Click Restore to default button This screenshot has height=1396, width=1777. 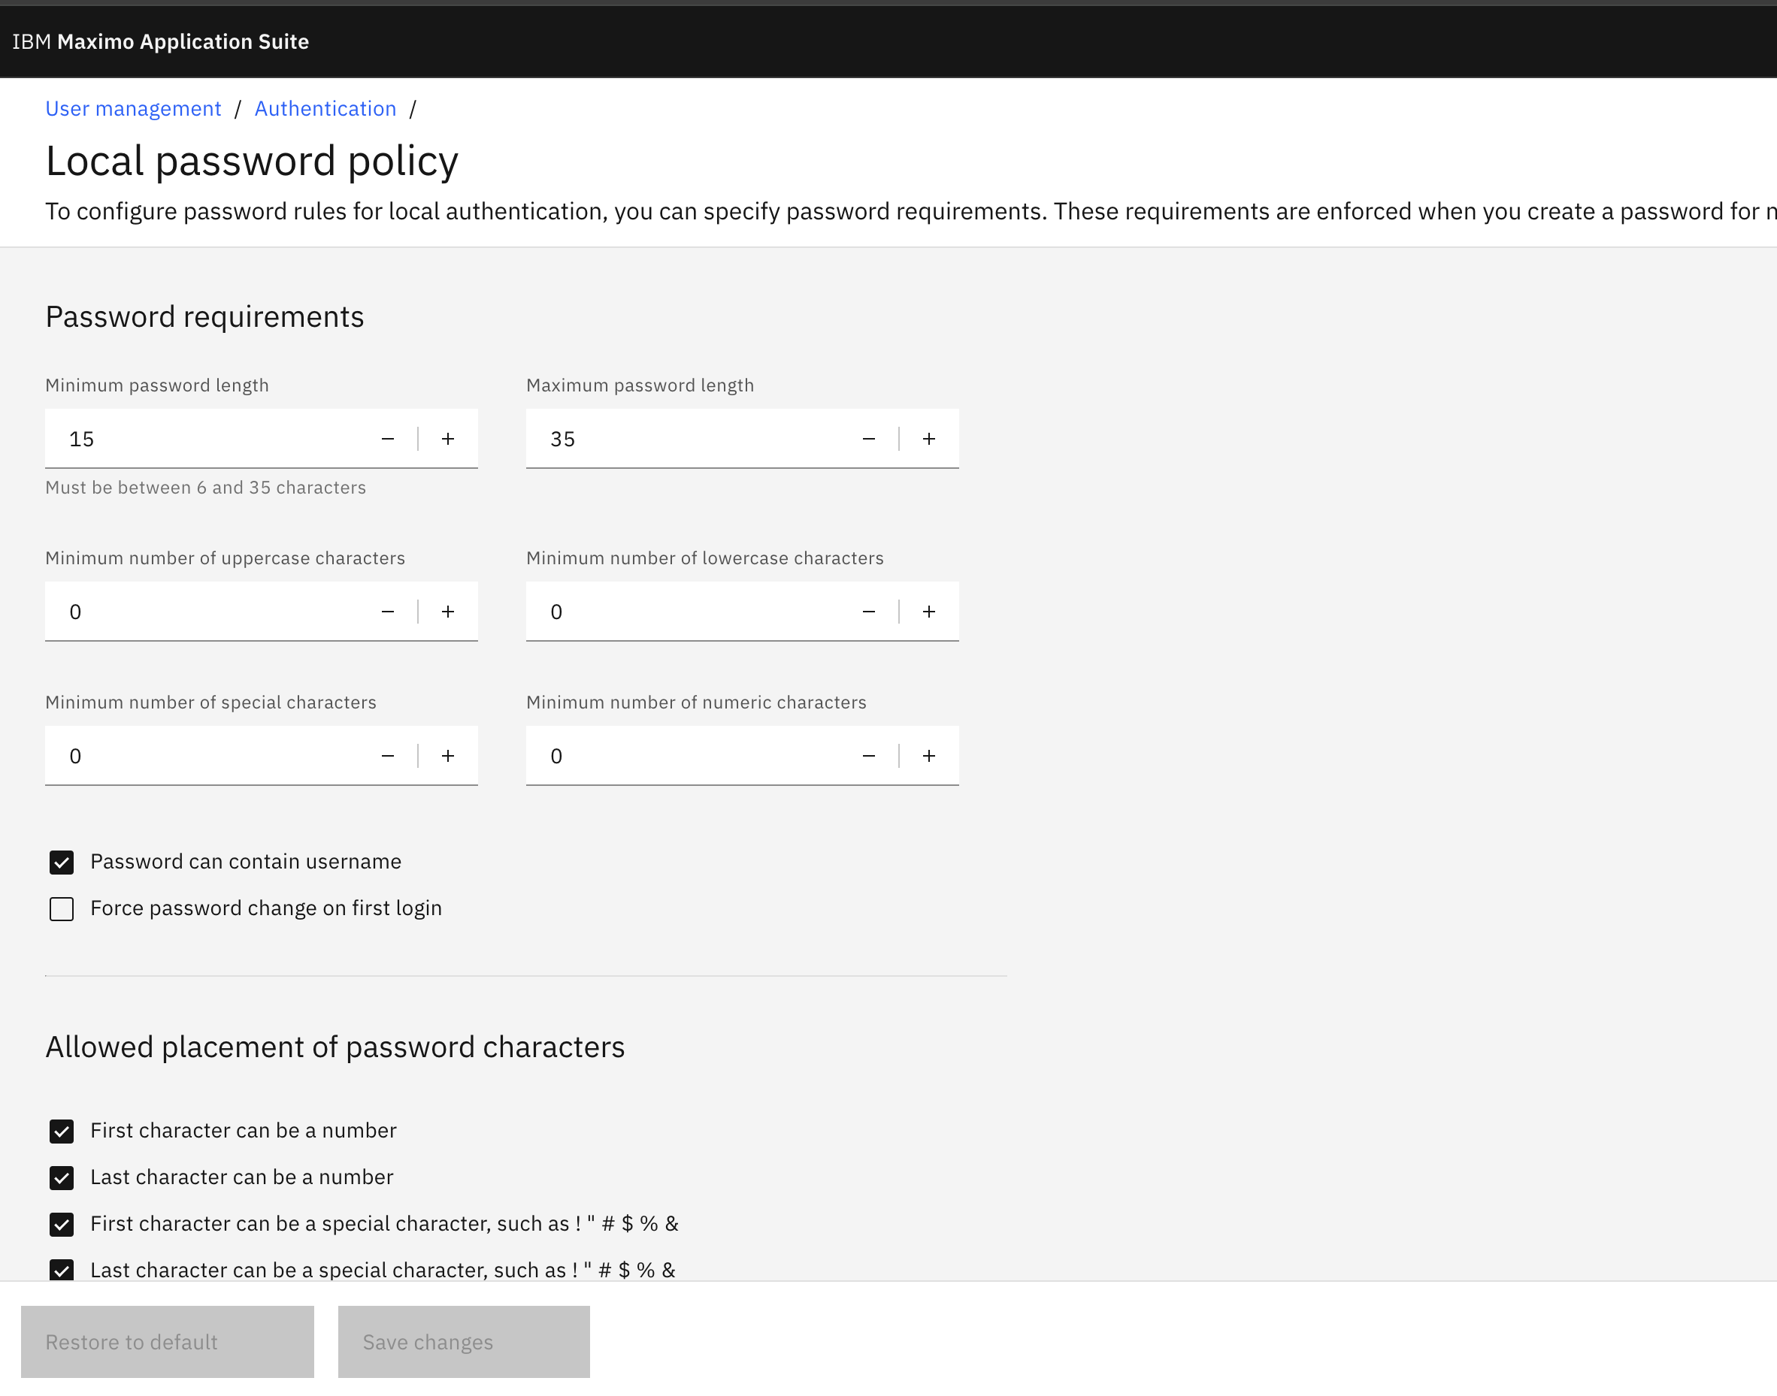pos(167,1342)
